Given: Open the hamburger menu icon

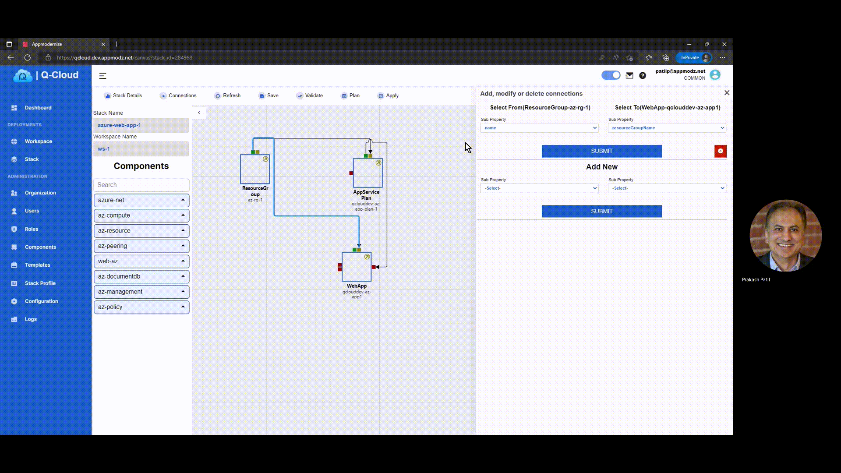Looking at the screenshot, I should (102, 76).
